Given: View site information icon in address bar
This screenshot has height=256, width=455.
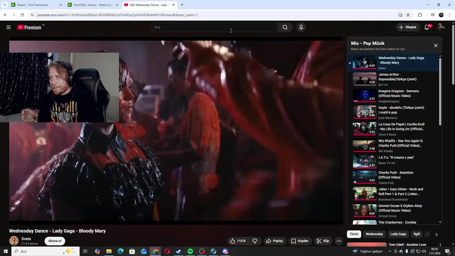Looking at the screenshot, I should pos(32,15).
